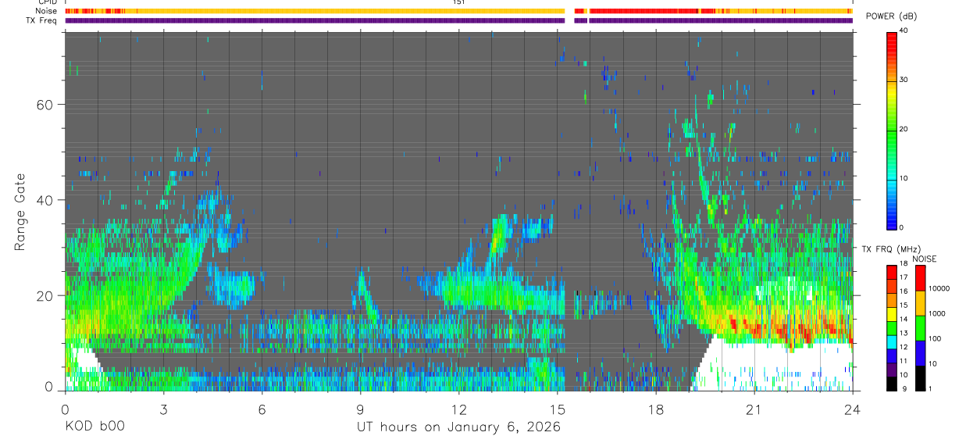Click the TX Freq row label above the plot
The height and width of the screenshot is (443, 959).
coord(42,20)
